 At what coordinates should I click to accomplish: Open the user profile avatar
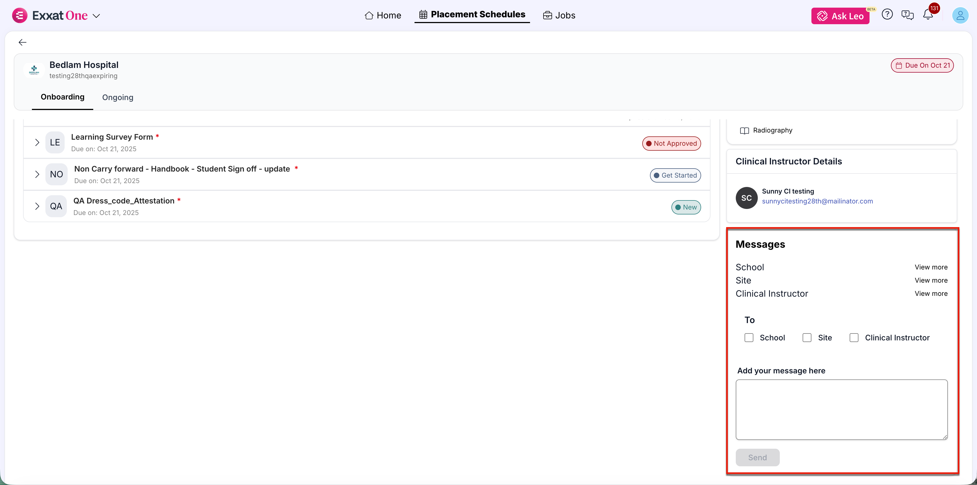tap(960, 16)
